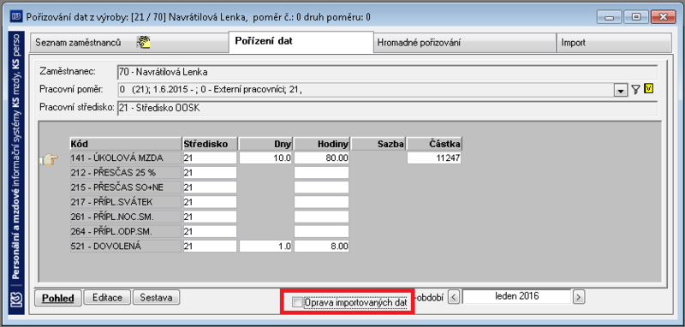This screenshot has width=685, height=327.
Task: Go to next období with right arrow
Action: pos(579,297)
